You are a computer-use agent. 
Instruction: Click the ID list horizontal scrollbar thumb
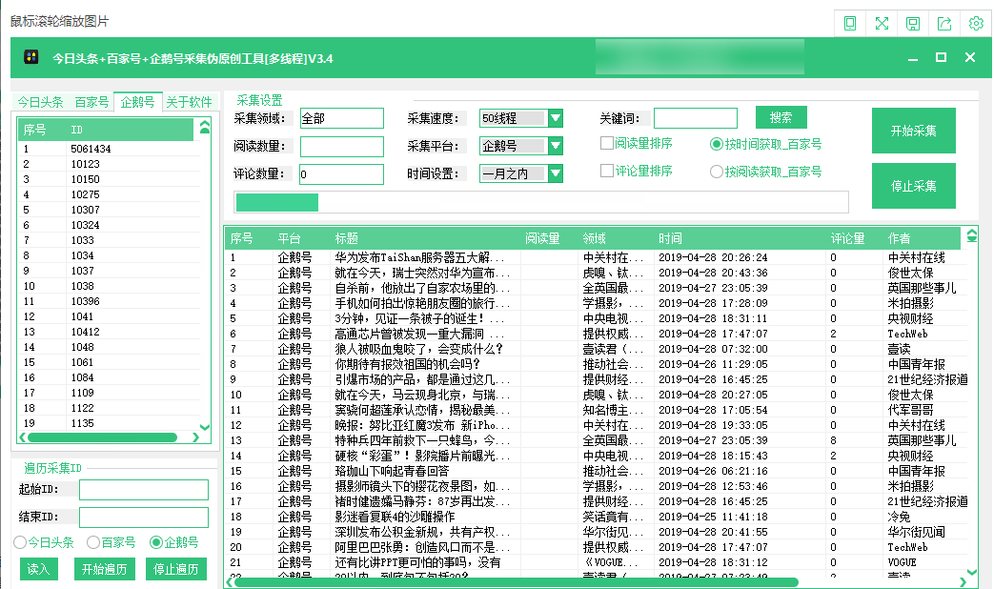[x=102, y=437]
